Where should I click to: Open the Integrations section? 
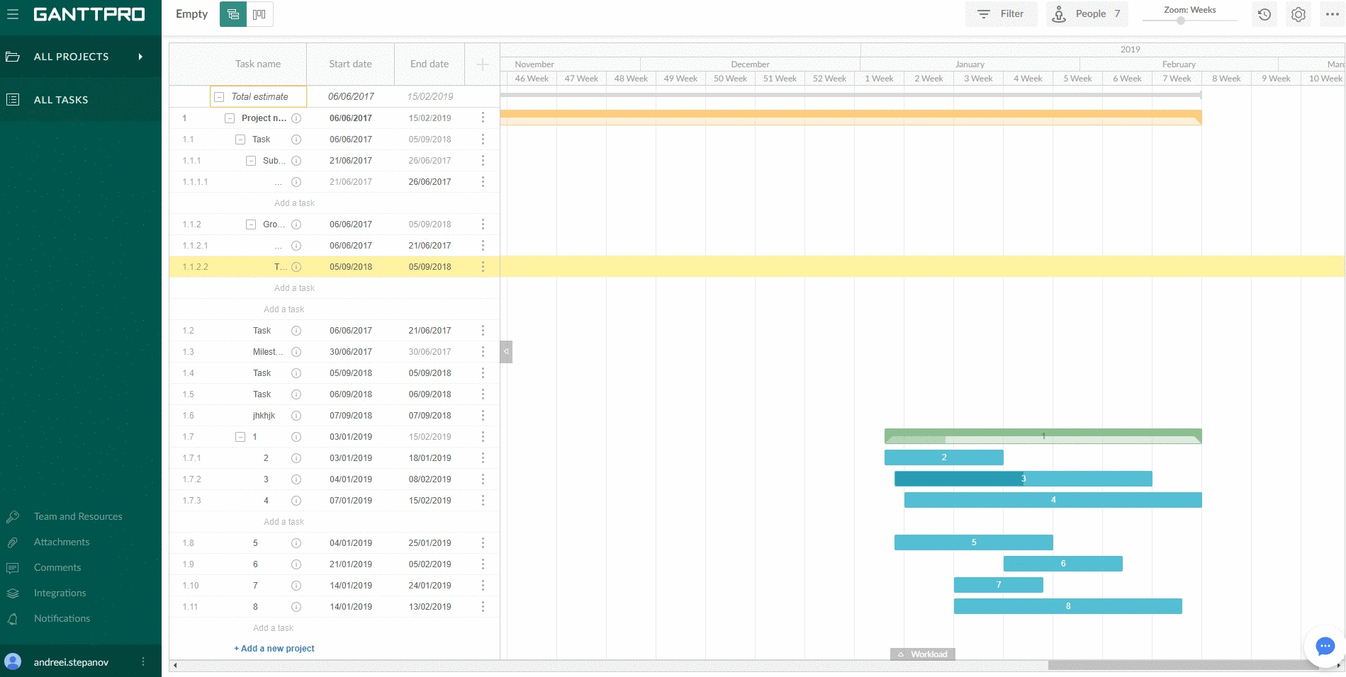click(x=60, y=593)
